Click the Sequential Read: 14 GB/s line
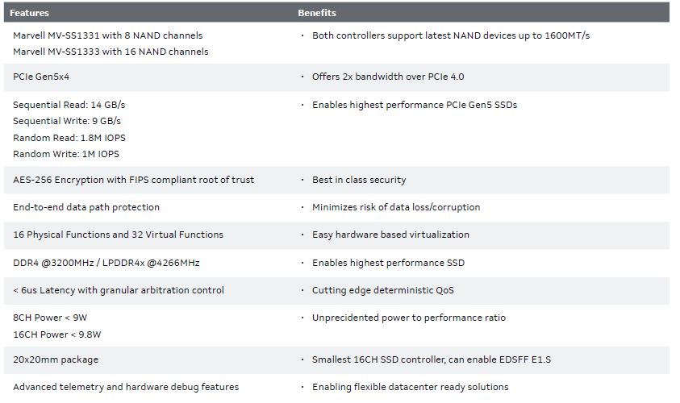The width and height of the screenshot is (680, 403). click(x=69, y=106)
